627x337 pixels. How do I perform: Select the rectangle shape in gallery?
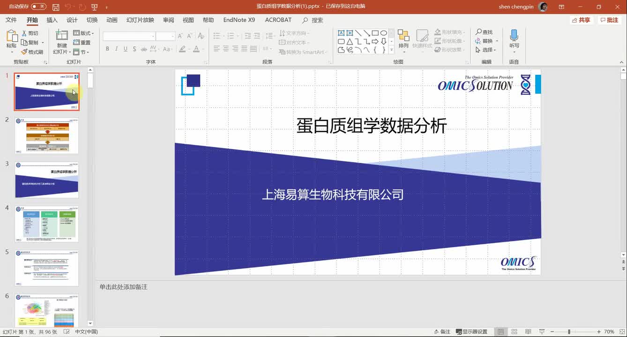(x=375, y=33)
